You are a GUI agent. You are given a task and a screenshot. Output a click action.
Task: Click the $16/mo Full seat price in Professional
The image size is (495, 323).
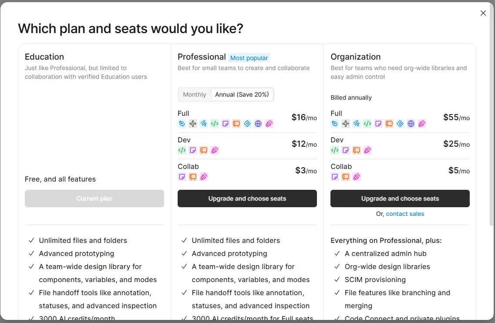304,118
